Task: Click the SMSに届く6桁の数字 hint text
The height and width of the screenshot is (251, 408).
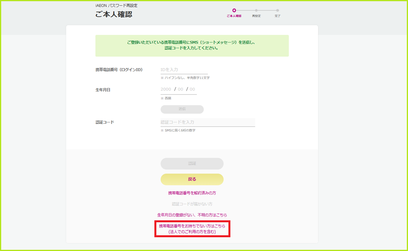Action: [x=178, y=131]
